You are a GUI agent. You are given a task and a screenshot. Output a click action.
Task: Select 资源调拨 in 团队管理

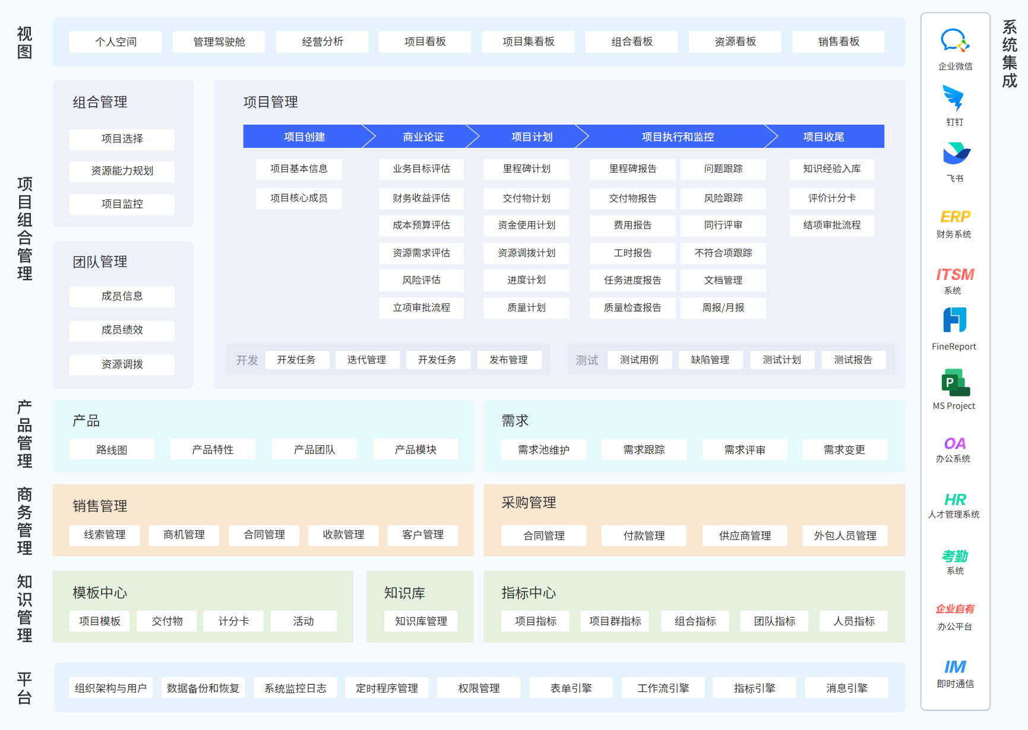(122, 364)
